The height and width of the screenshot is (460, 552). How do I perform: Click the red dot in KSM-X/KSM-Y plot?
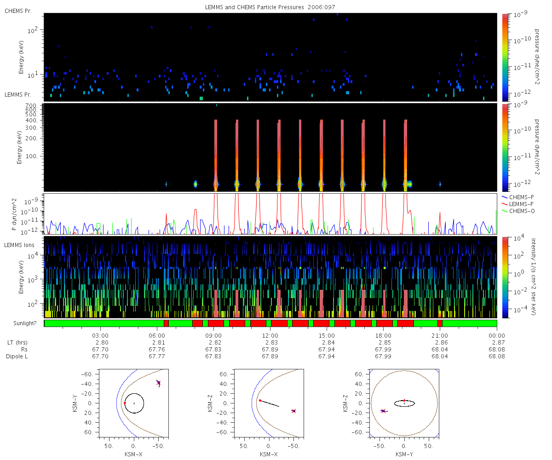(125, 403)
